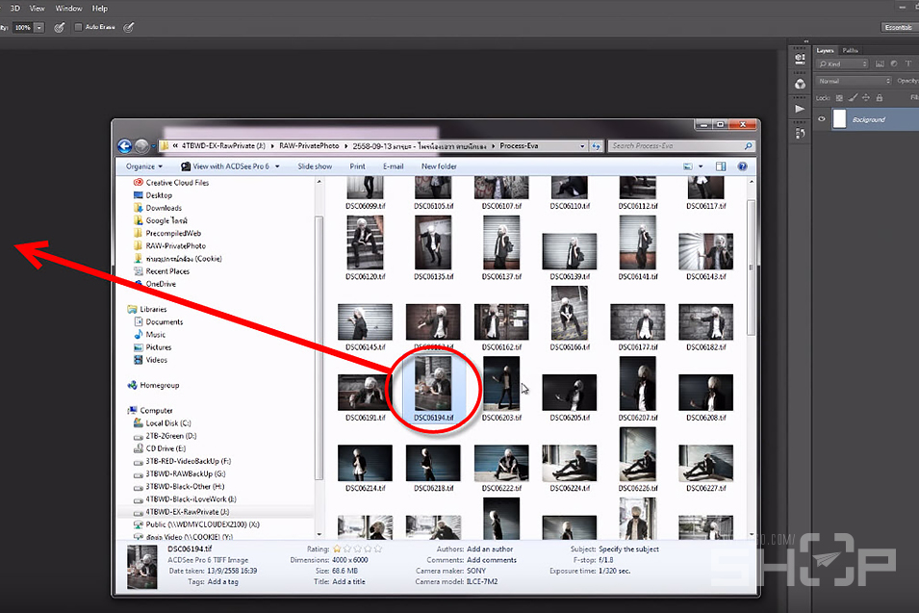The image size is (919, 613).
Task: Click Add an author field
Action: 490,549
